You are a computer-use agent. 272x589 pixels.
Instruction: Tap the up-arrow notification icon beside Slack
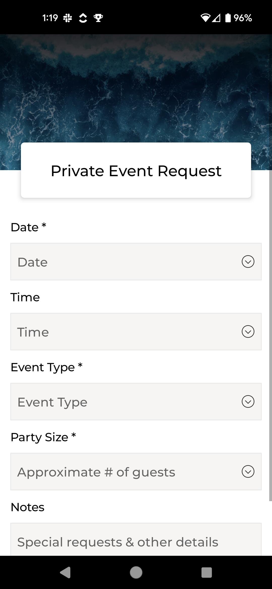[83, 18]
